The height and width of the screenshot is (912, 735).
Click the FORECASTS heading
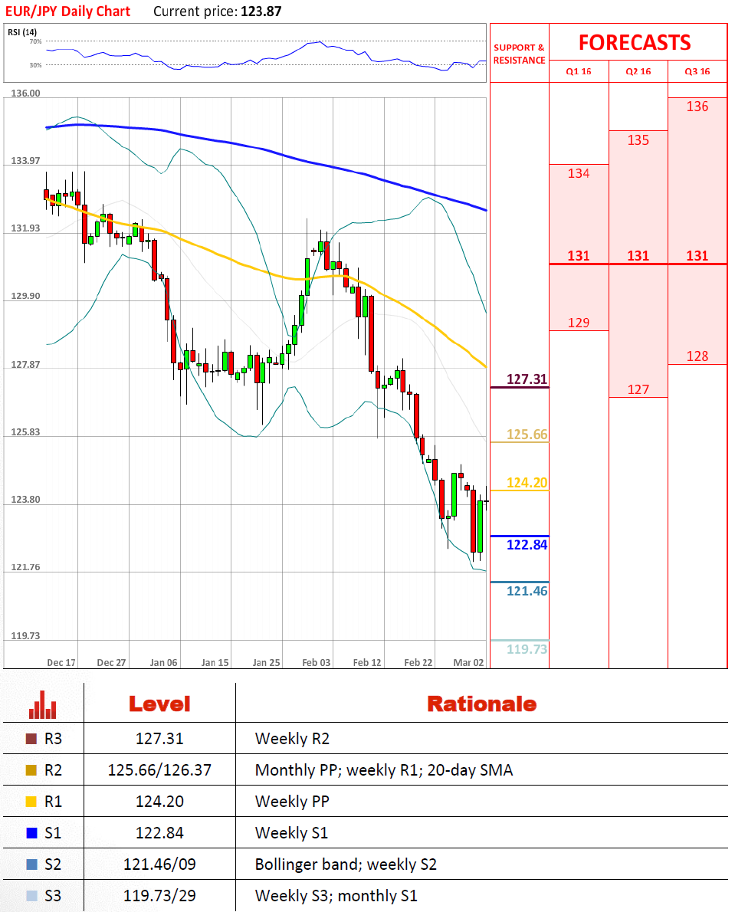click(x=635, y=42)
